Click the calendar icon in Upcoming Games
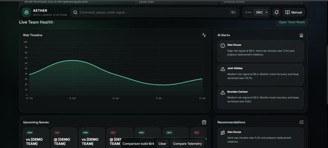328x148 pixels. 204,122
